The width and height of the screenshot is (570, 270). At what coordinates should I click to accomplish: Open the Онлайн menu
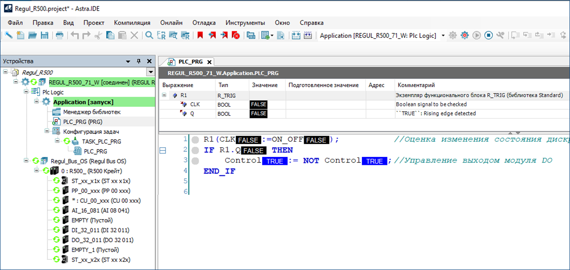click(x=171, y=23)
